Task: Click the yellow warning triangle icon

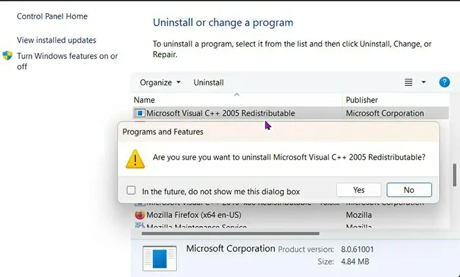Action: 135,158
